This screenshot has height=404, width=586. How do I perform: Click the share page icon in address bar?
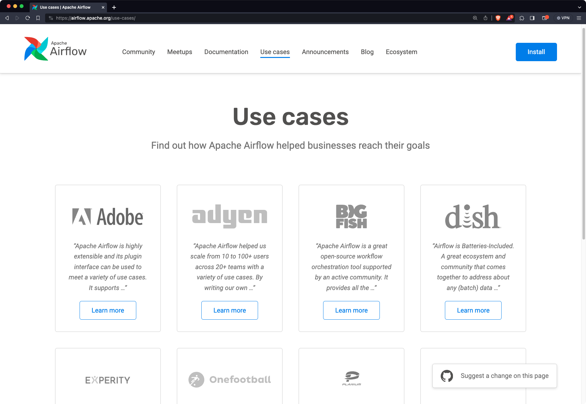[485, 18]
